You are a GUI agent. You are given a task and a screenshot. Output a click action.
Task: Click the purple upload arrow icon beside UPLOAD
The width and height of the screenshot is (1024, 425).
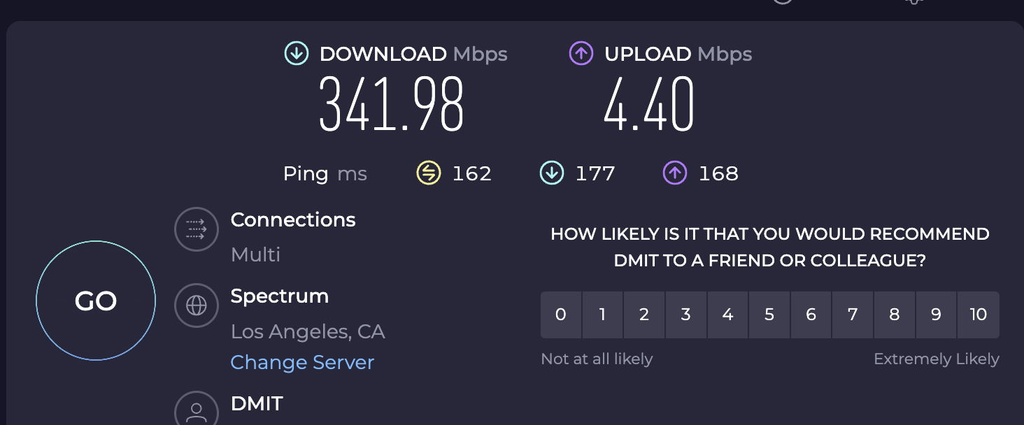(x=581, y=54)
